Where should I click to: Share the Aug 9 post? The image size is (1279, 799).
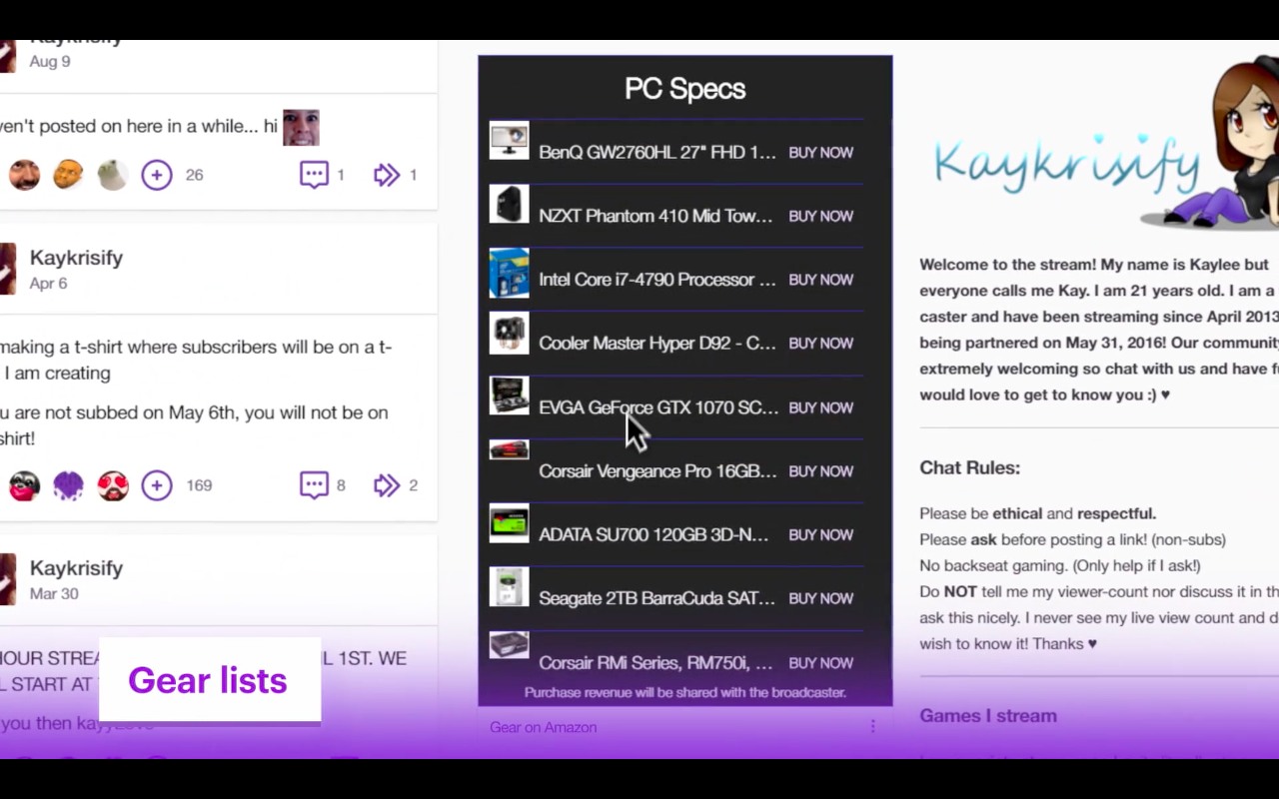387,175
